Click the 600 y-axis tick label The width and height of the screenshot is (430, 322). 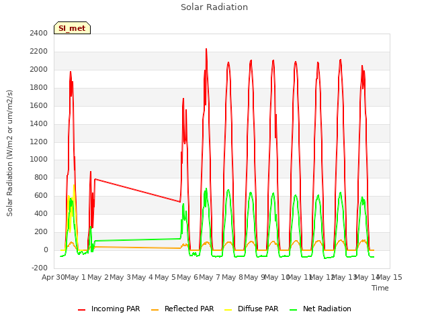click(x=41, y=195)
